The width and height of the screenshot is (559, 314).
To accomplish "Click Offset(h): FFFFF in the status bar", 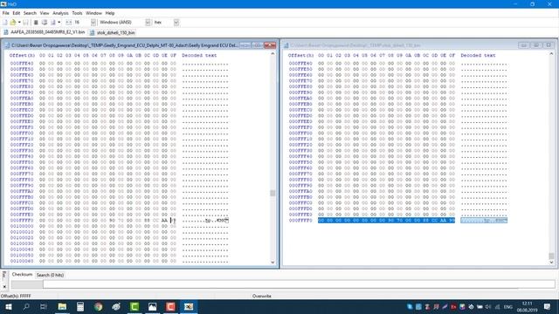I will coord(16,296).
